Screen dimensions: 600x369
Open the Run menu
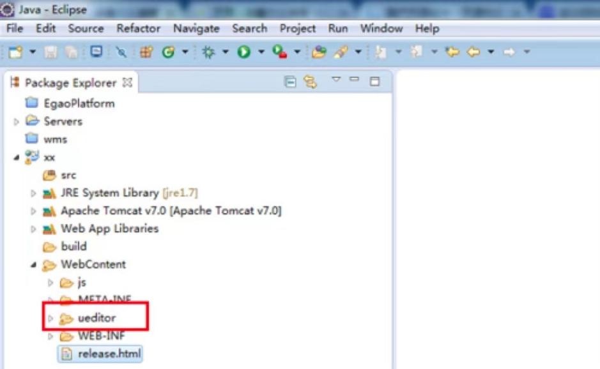[x=338, y=28]
